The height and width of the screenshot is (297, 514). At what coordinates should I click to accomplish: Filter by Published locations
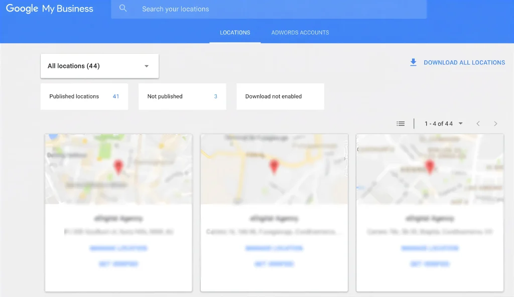(x=84, y=96)
